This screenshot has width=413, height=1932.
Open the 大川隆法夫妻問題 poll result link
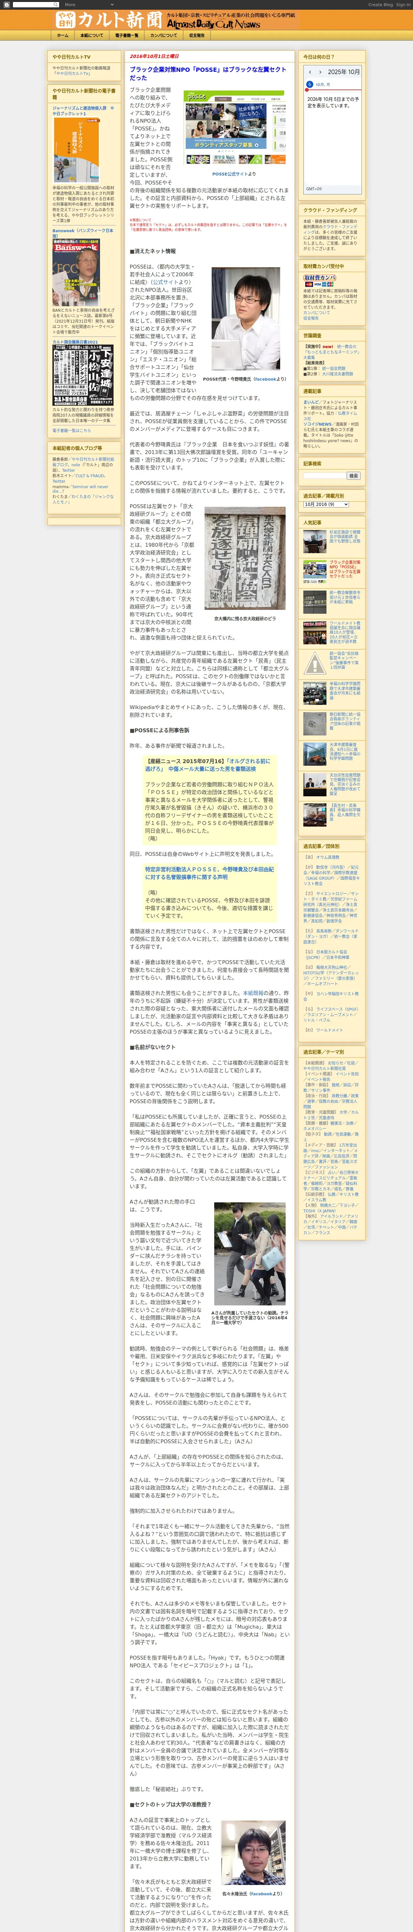point(337,374)
